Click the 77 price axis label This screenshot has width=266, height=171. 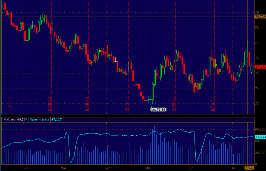tap(257, 43)
